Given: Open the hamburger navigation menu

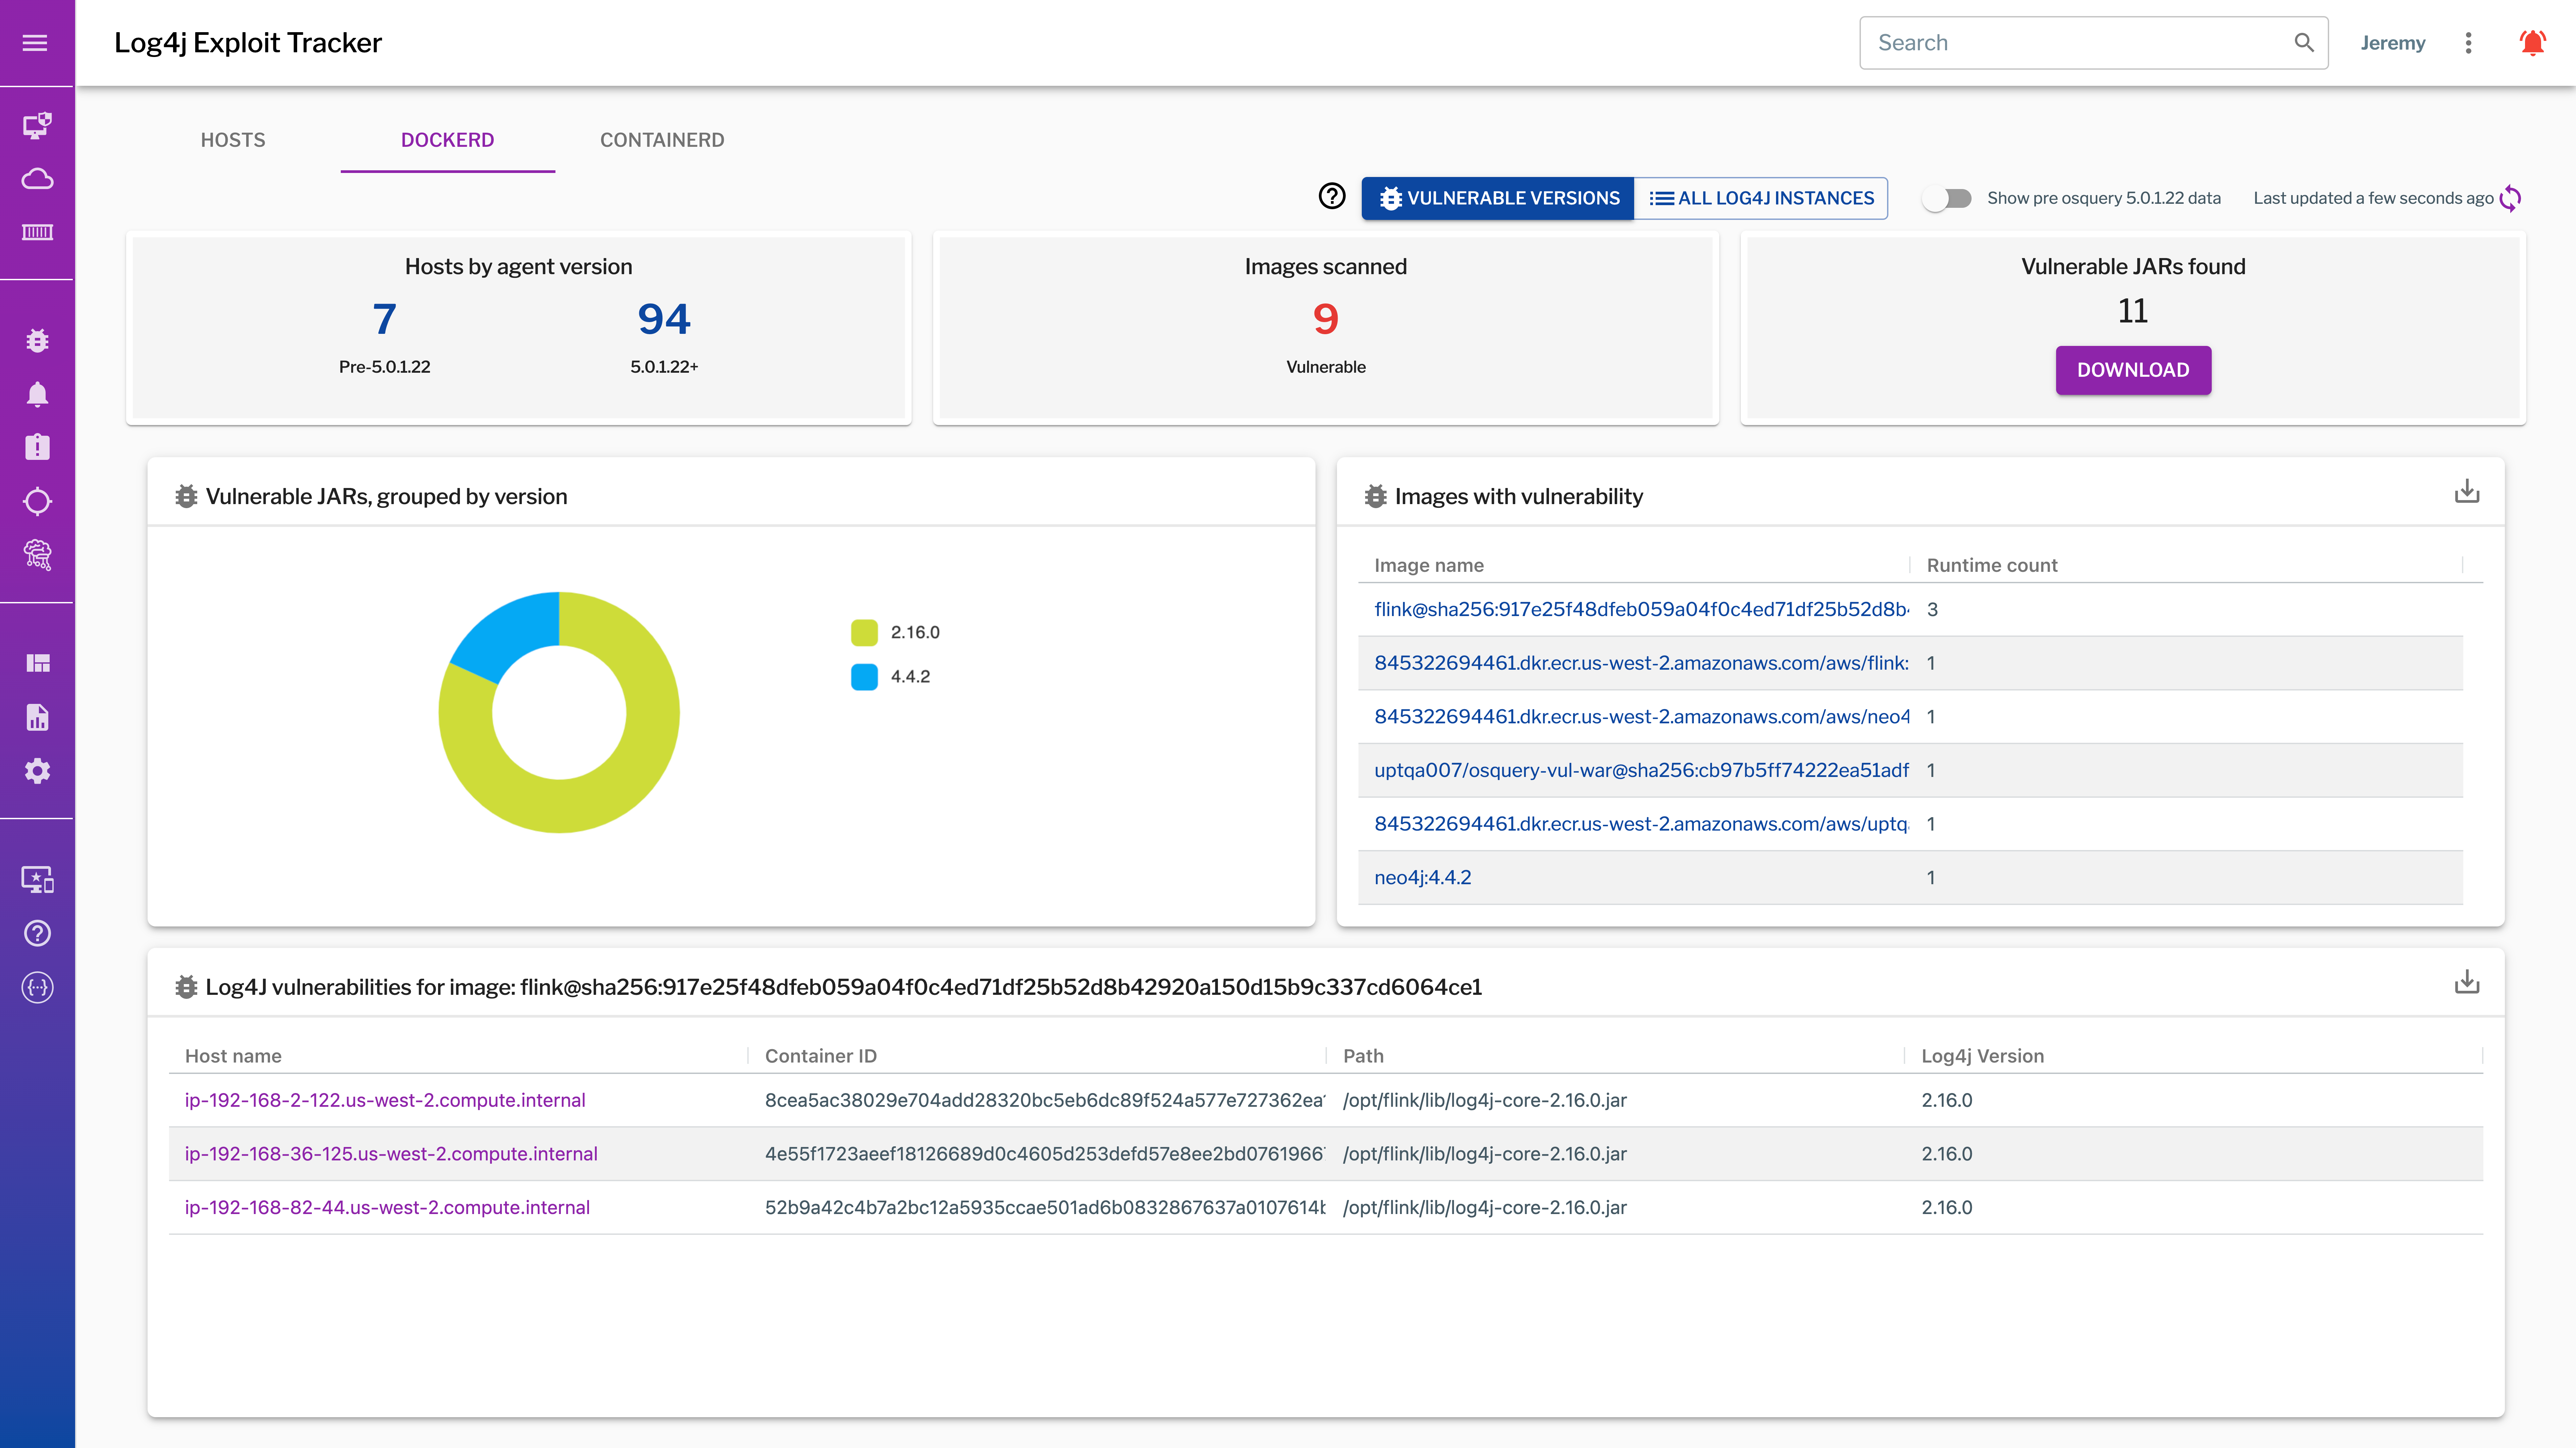Looking at the screenshot, I should 35,43.
